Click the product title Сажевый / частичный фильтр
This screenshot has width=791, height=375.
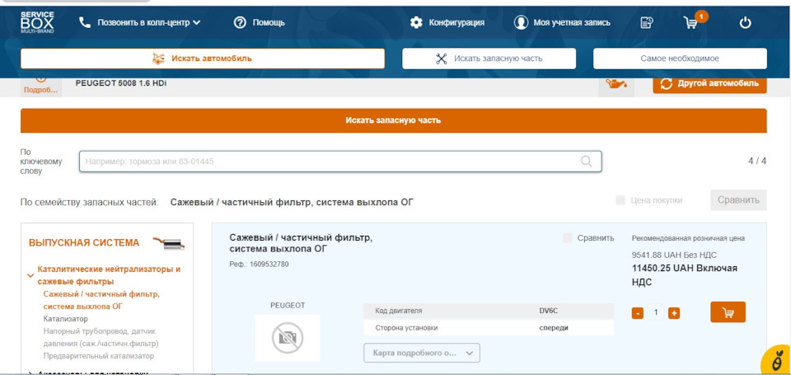tap(302, 243)
